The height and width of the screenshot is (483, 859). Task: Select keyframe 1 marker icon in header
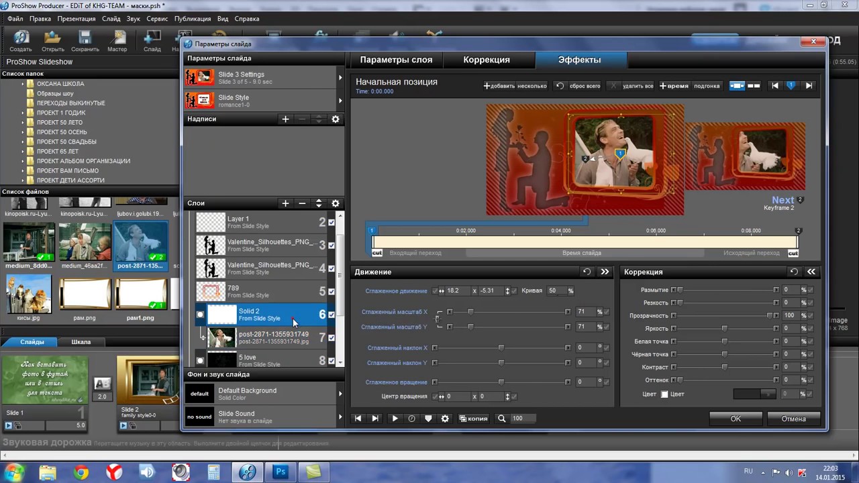(791, 86)
